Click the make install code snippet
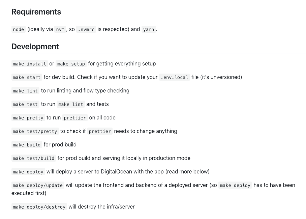306x219 pixels. click(29, 64)
